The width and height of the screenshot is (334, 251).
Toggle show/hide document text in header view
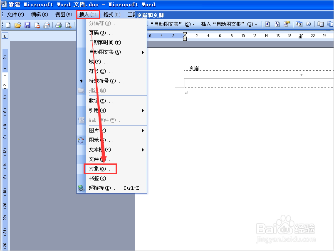(330, 24)
